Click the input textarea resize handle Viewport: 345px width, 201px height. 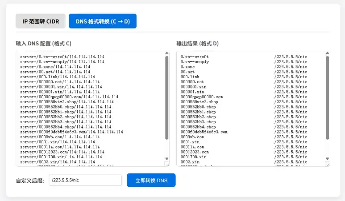tap(167, 164)
